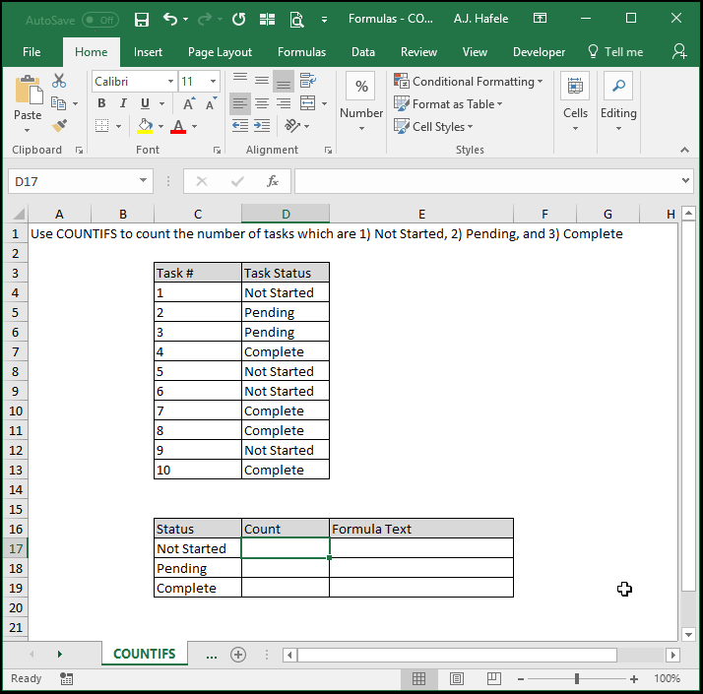Select the COUNTIFS sheet tab
This screenshot has width=703, height=694.
[x=145, y=654]
